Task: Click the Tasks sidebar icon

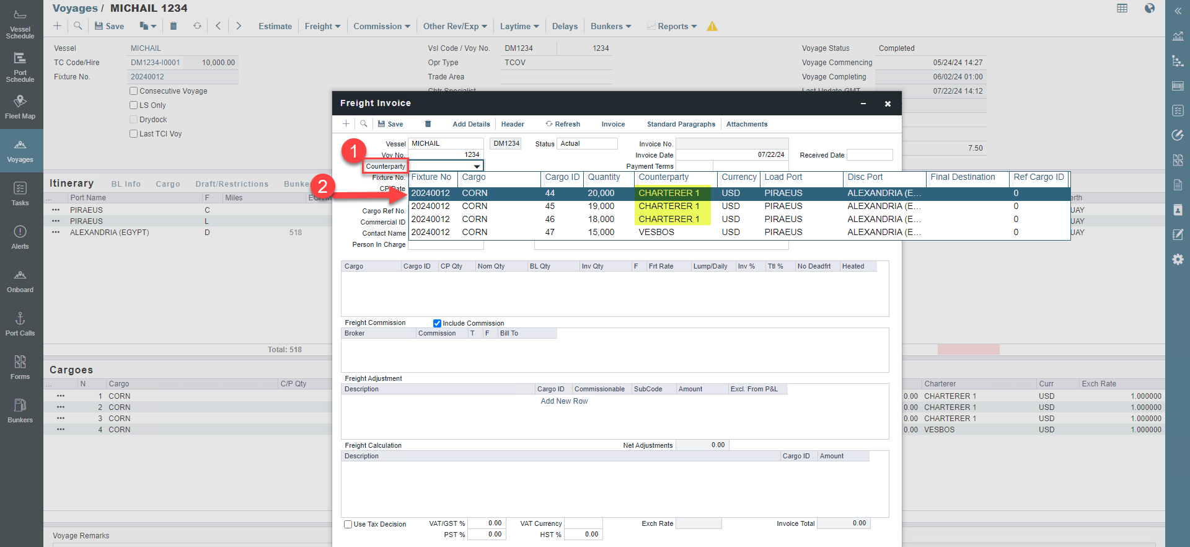Action: [20, 194]
